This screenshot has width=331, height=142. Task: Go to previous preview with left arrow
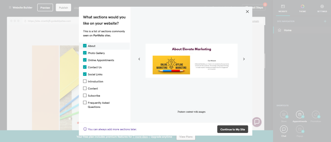(x=139, y=59)
